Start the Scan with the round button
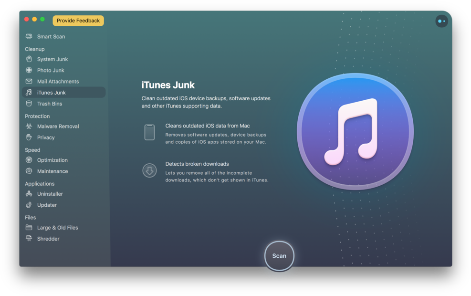 click(279, 256)
